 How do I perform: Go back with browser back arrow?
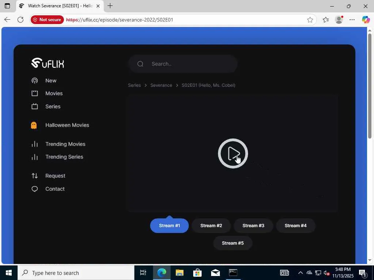pyautogui.click(x=7, y=20)
